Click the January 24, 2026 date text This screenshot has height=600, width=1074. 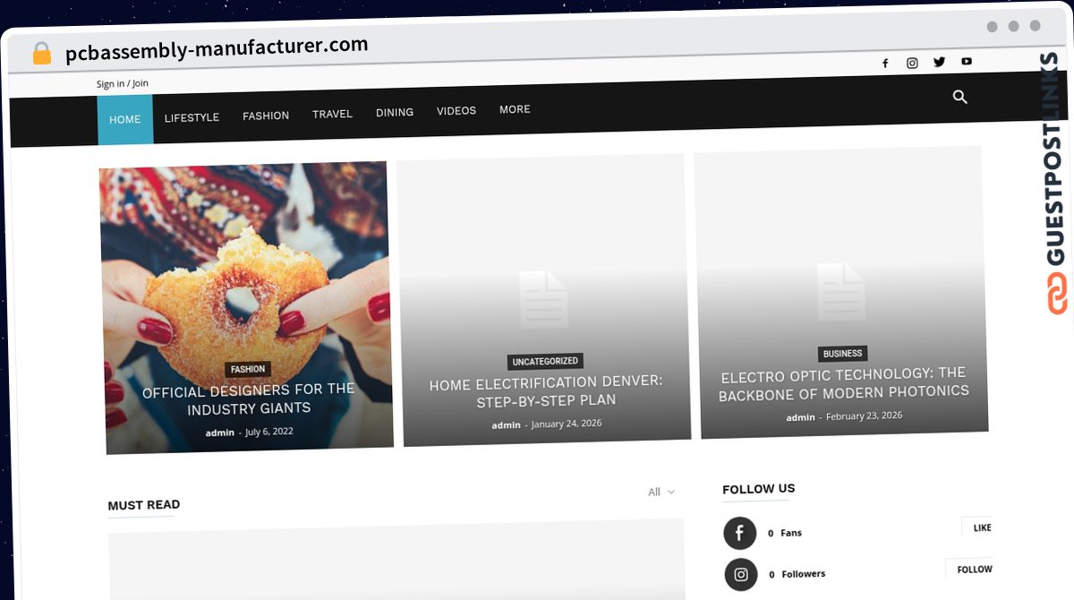click(x=567, y=424)
